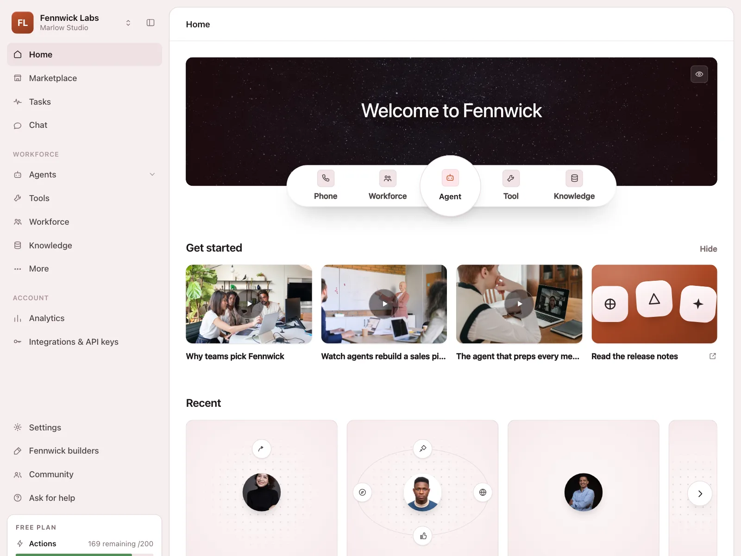Click the Chat bubble icon

(x=18, y=126)
